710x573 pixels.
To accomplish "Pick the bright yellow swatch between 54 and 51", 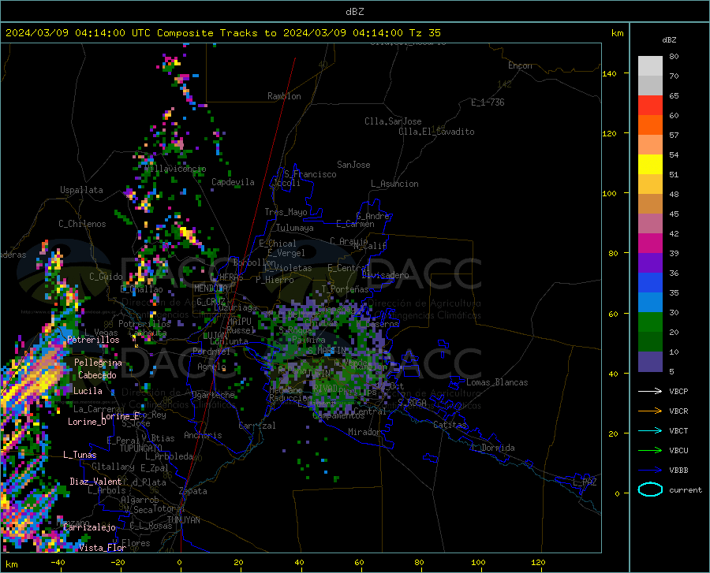I will click(x=650, y=165).
